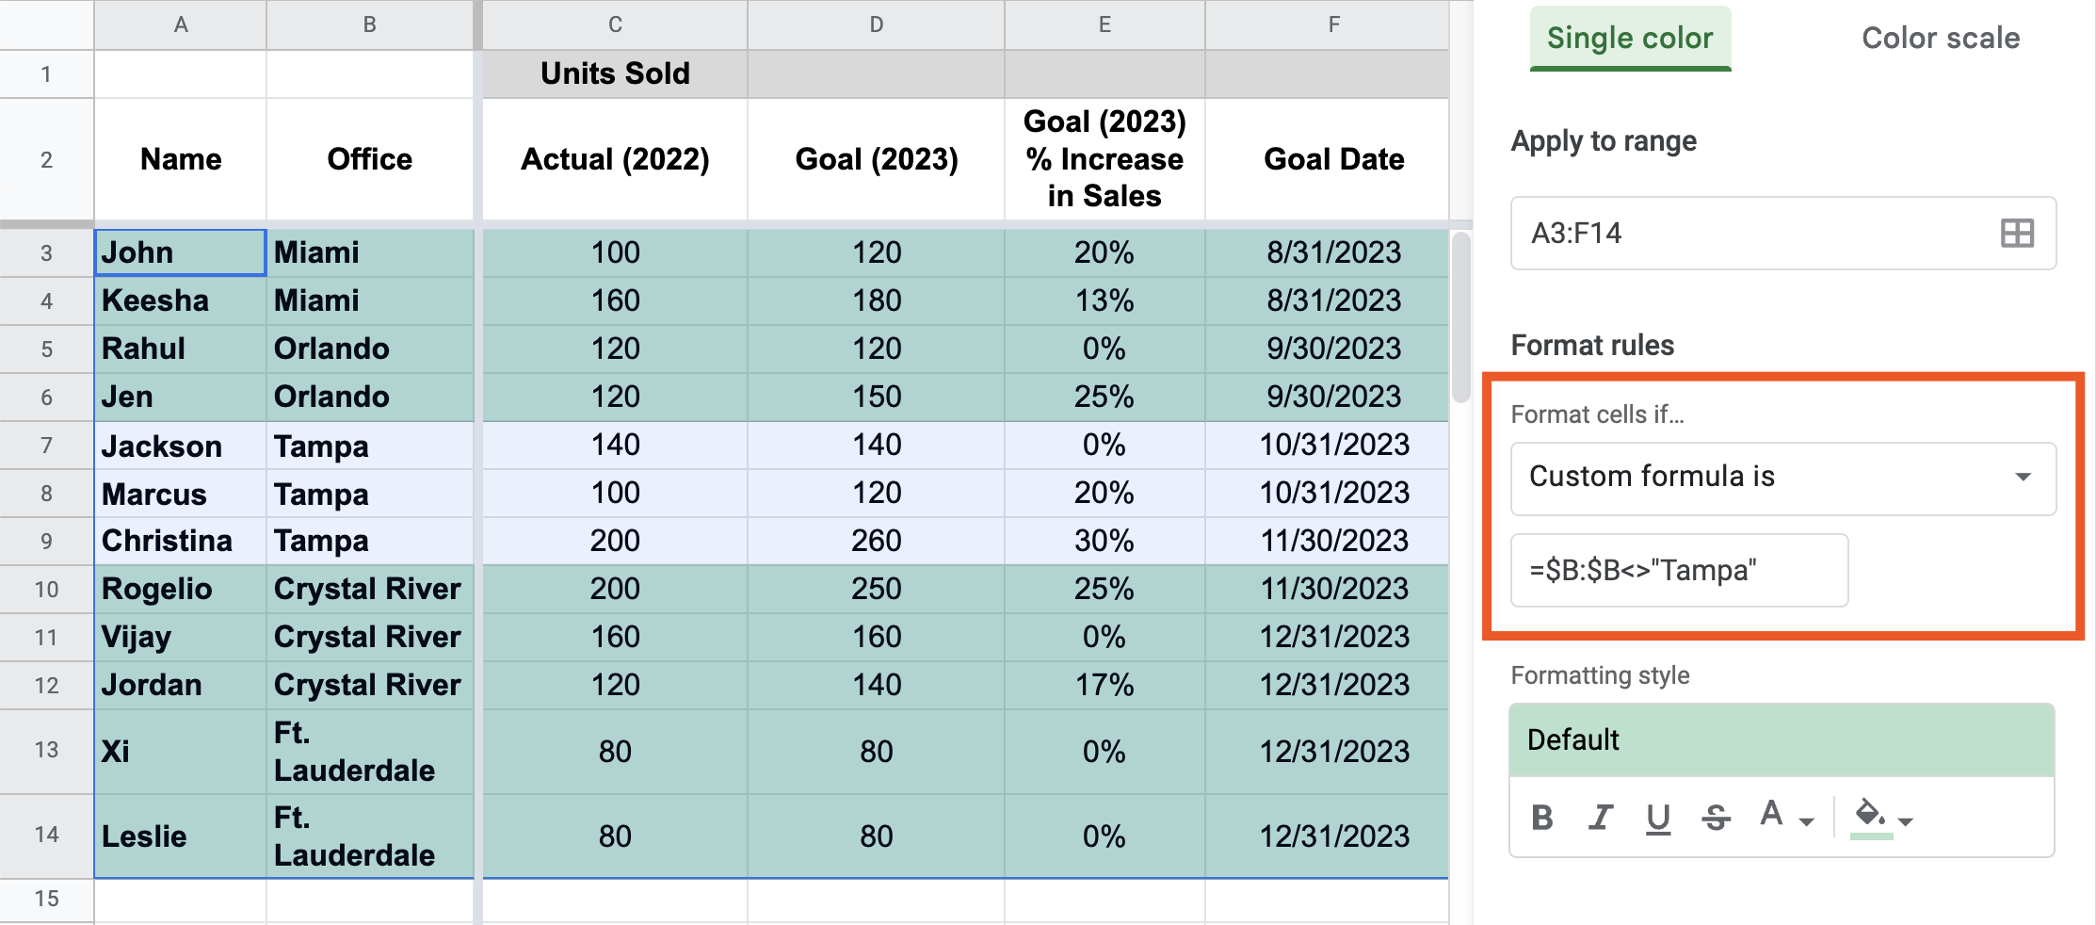The width and height of the screenshot is (2096, 925).
Task: Click the Apply to range field
Action: coord(1751,233)
